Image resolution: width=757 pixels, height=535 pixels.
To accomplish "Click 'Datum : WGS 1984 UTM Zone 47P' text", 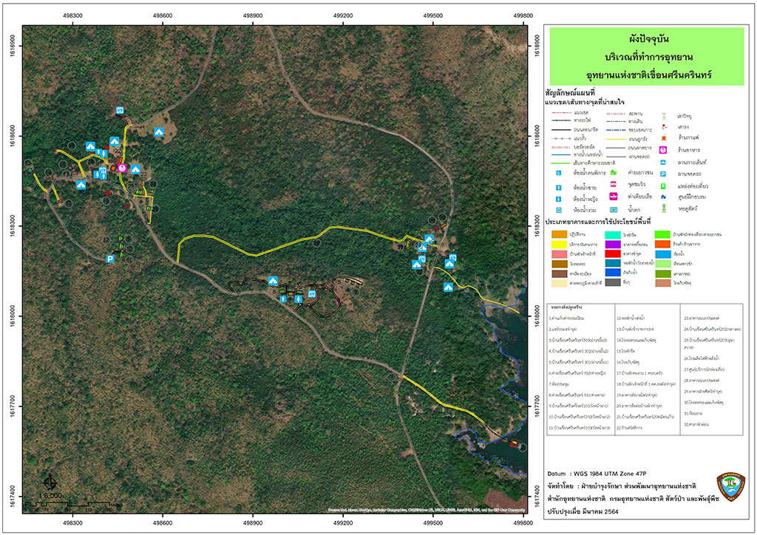I will tap(597, 474).
